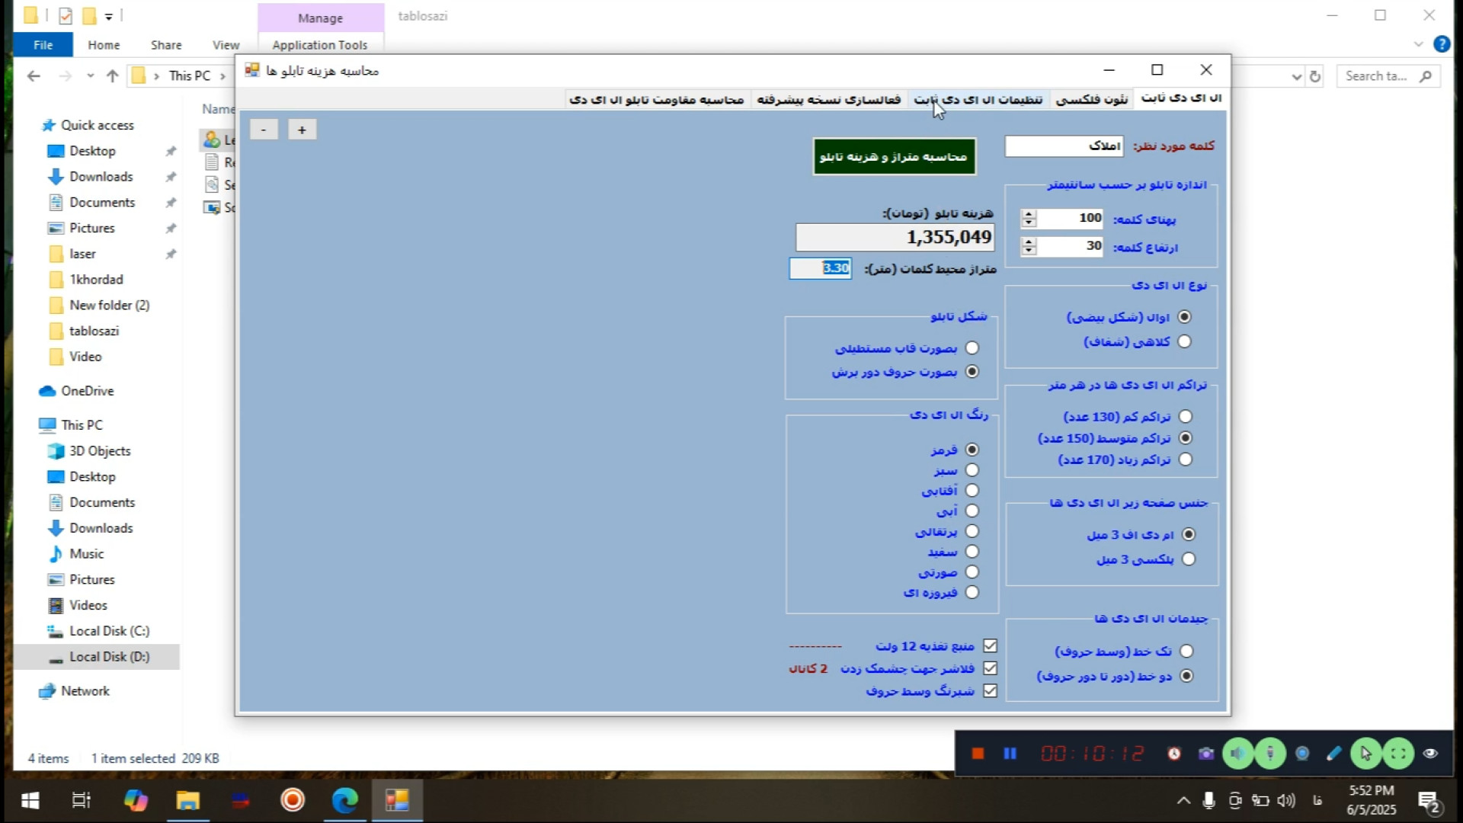Image resolution: width=1463 pixels, height=823 pixels.
Task: Click the target word text field
Action: tap(1063, 146)
